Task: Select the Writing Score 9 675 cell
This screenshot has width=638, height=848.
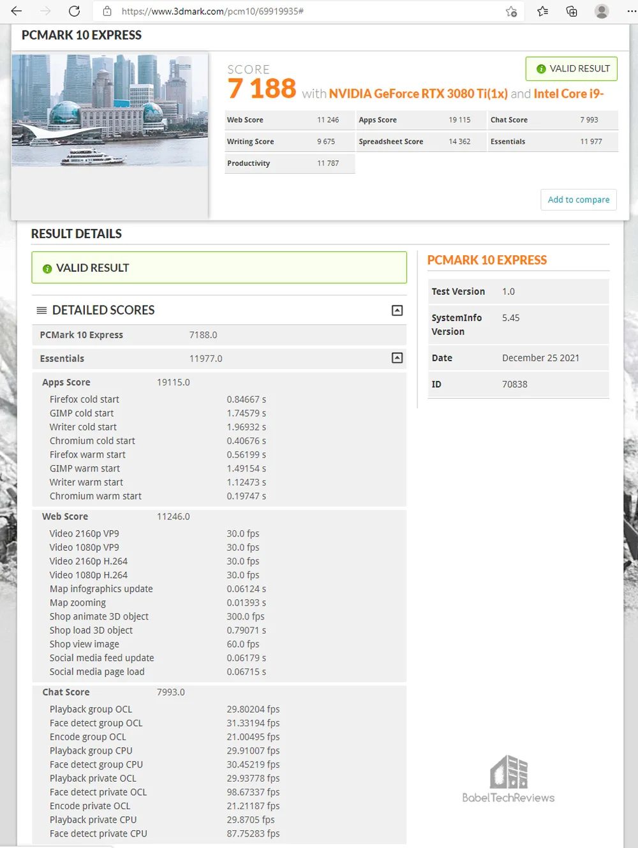Action: click(x=290, y=142)
